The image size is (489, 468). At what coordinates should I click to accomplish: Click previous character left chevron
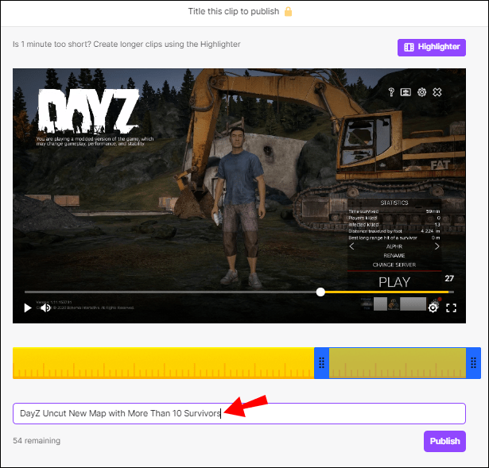coord(351,246)
